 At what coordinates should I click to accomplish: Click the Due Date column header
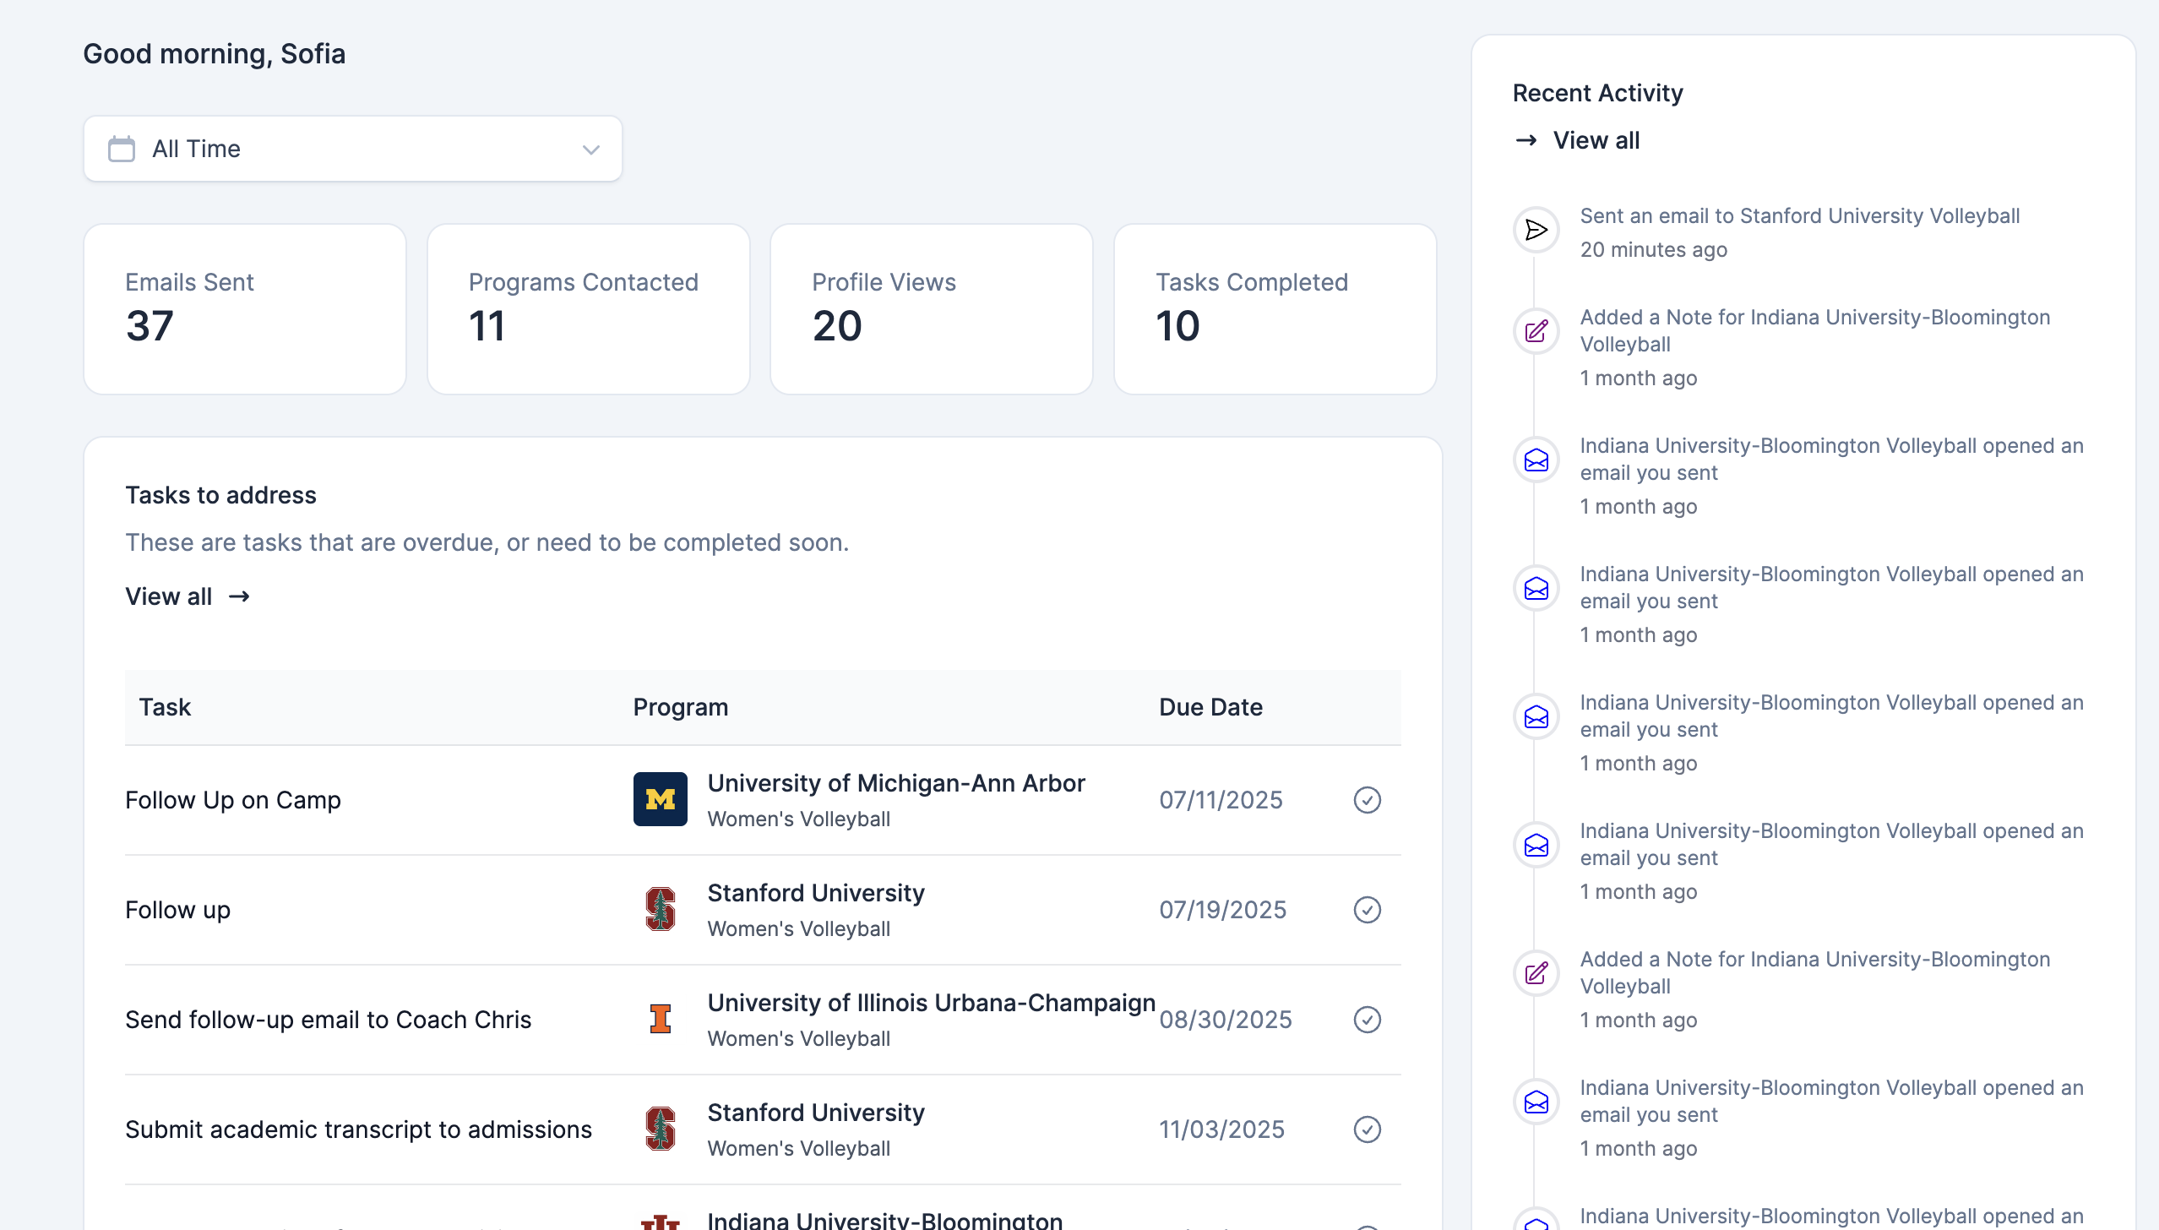[x=1210, y=707]
